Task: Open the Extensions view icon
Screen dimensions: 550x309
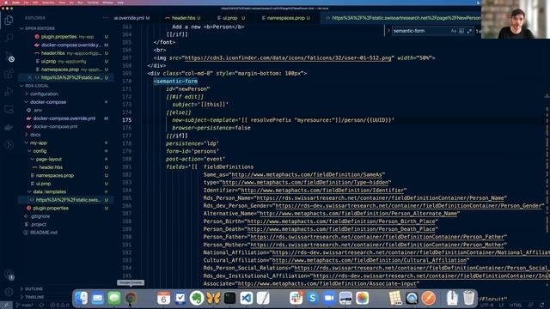Action: pos(9,74)
